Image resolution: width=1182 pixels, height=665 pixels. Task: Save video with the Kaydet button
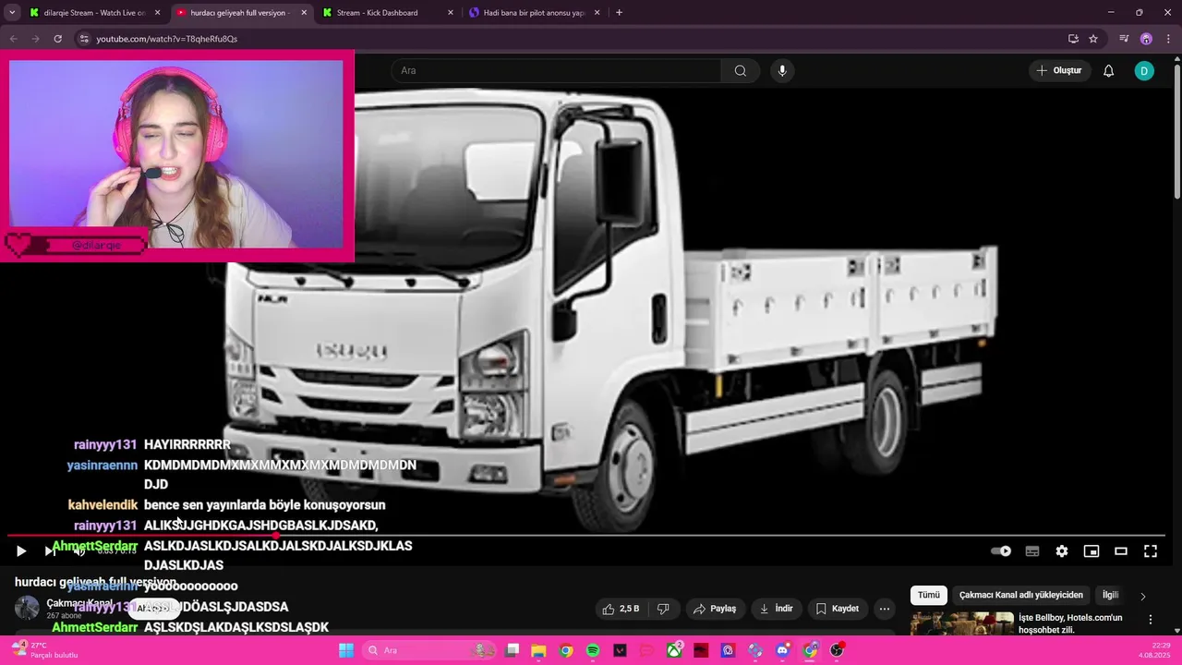pos(838,609)
